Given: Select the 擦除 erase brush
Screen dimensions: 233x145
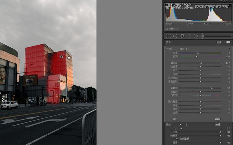Looking at the screenshot, I should [218, 125].
